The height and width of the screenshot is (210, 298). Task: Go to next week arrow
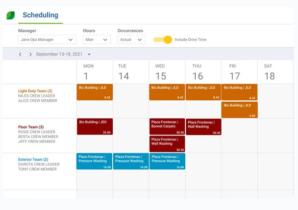pyautogui.click(x=29, y=54)
